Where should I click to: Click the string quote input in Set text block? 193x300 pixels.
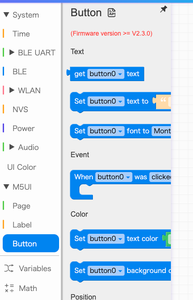(x=162, y=102)
